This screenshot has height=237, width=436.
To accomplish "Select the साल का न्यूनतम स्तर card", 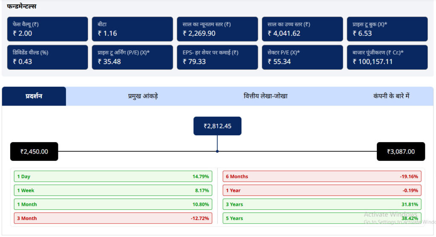I will (x=218, y=29).
